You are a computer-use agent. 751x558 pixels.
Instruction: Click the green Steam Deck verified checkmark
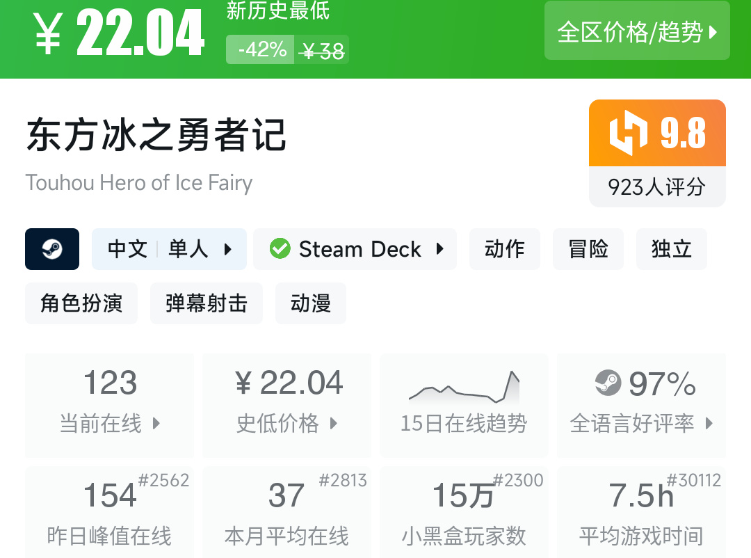tap(280, 249)
